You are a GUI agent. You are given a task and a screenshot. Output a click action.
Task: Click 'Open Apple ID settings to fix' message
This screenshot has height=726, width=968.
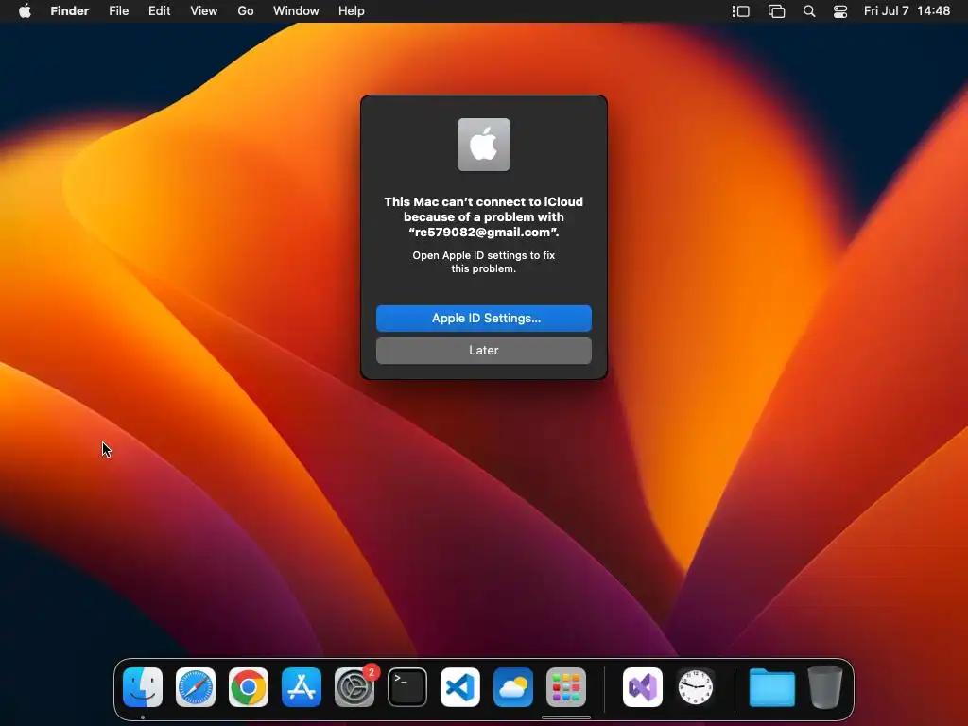[x=483, y=262]
